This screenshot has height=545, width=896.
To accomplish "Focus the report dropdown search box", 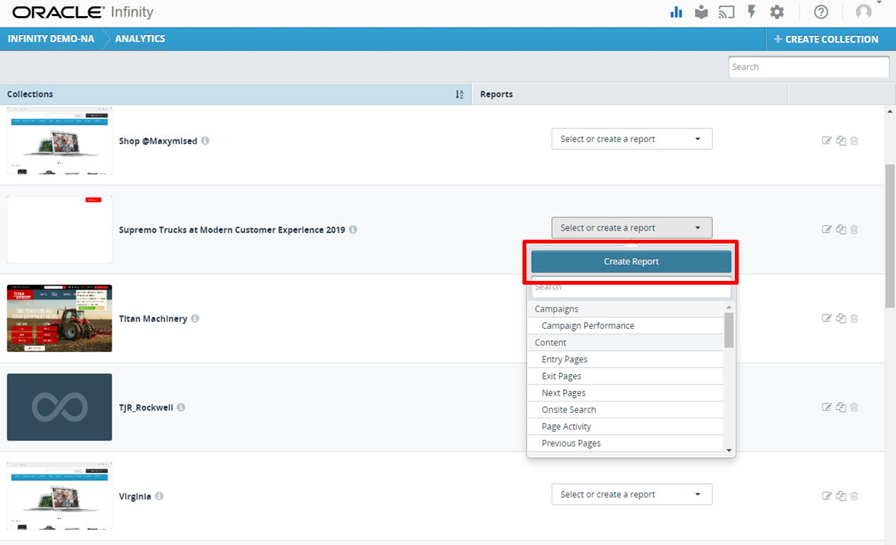I will pyautogui.click(x=631, y=287).
